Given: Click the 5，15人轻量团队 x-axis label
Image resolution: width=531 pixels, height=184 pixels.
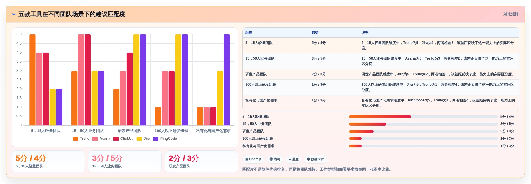Looking at the screenshot, I should [x=46, y=131].
